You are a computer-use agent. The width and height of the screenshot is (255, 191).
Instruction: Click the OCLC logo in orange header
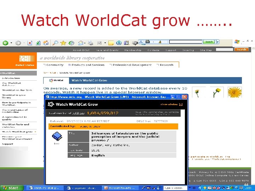pyautogui.click(x=27, y=58)
